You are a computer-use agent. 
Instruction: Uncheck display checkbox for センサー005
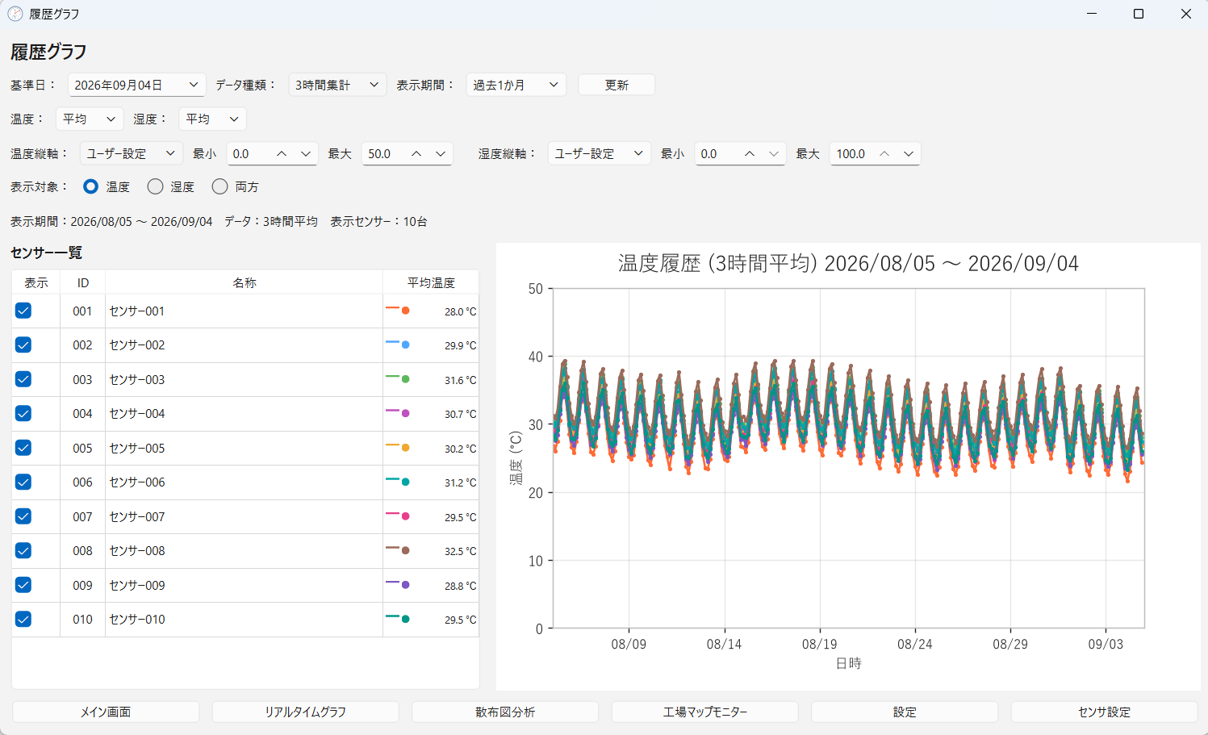click(x=23, y=448)
